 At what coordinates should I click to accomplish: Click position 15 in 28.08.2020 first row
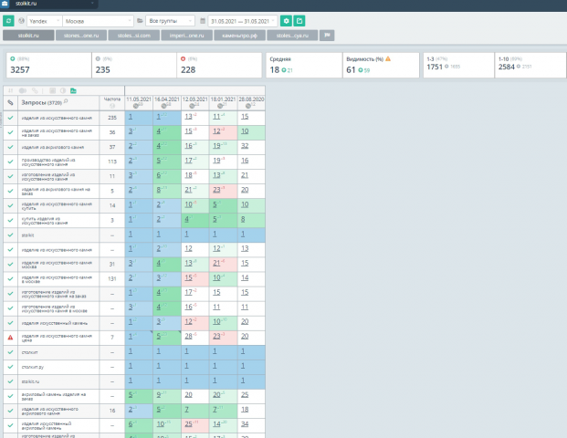pyautogui.click(x=245, y=117)
